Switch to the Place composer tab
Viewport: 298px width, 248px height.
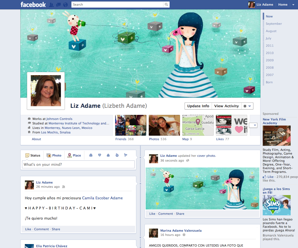(74, 155)
